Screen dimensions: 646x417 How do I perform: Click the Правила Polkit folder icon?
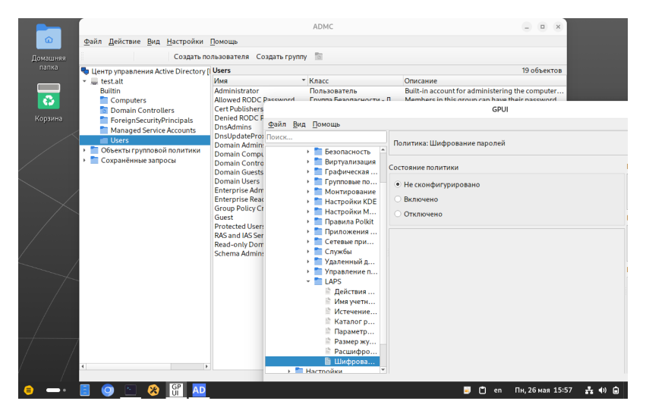318,221
